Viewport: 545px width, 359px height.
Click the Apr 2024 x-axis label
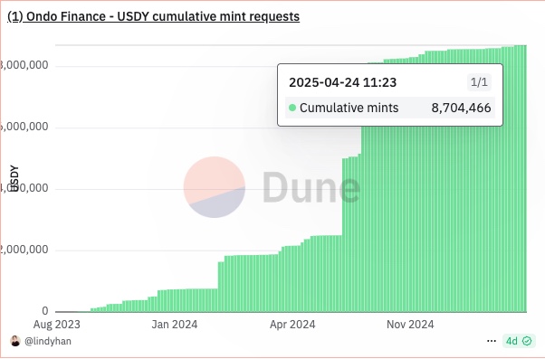[x=292, y=325]
